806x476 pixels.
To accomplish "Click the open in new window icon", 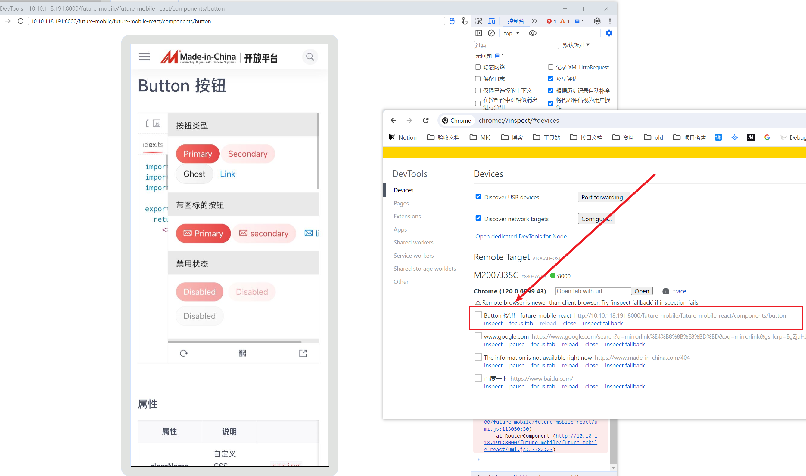I will click(303, 353).
